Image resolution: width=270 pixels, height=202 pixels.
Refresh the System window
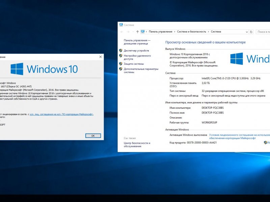[x=251, y=32]
